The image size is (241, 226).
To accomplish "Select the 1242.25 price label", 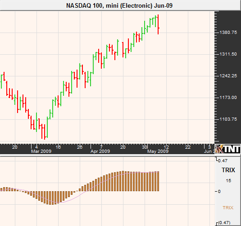I will (x=228, y=76).
